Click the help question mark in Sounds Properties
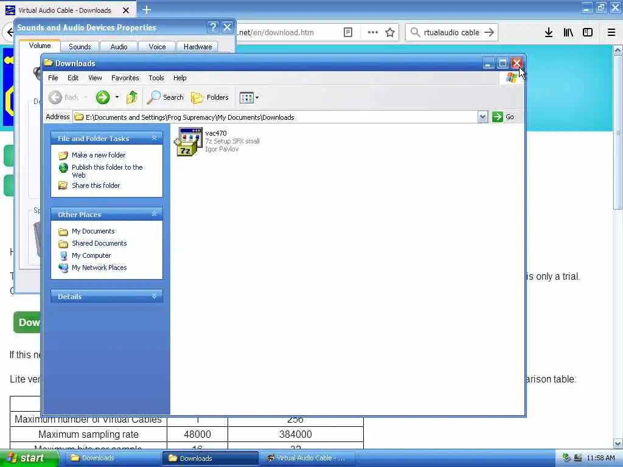The width and height of the screenshot is (623, 467). tap(213, 27)
